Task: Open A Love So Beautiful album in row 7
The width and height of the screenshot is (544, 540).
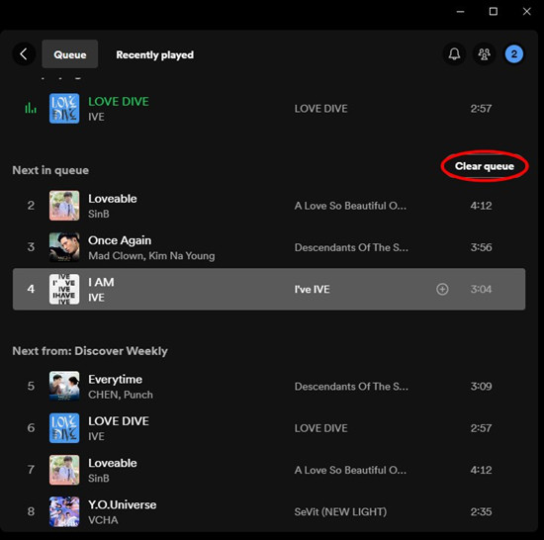Action: click(x=350, y=470)
